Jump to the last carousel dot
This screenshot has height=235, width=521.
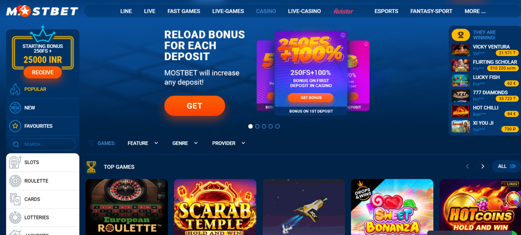pos(277,126)
